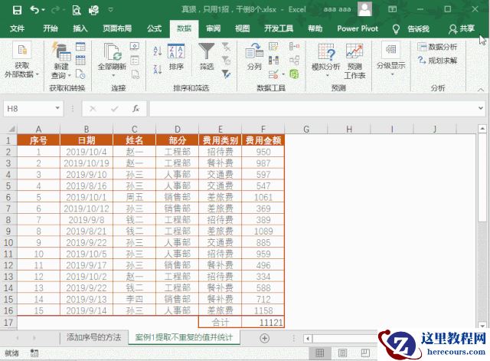Open the advanced filter icon
Viewport: 490px width, 361px height.
click(x=226, y=74)
